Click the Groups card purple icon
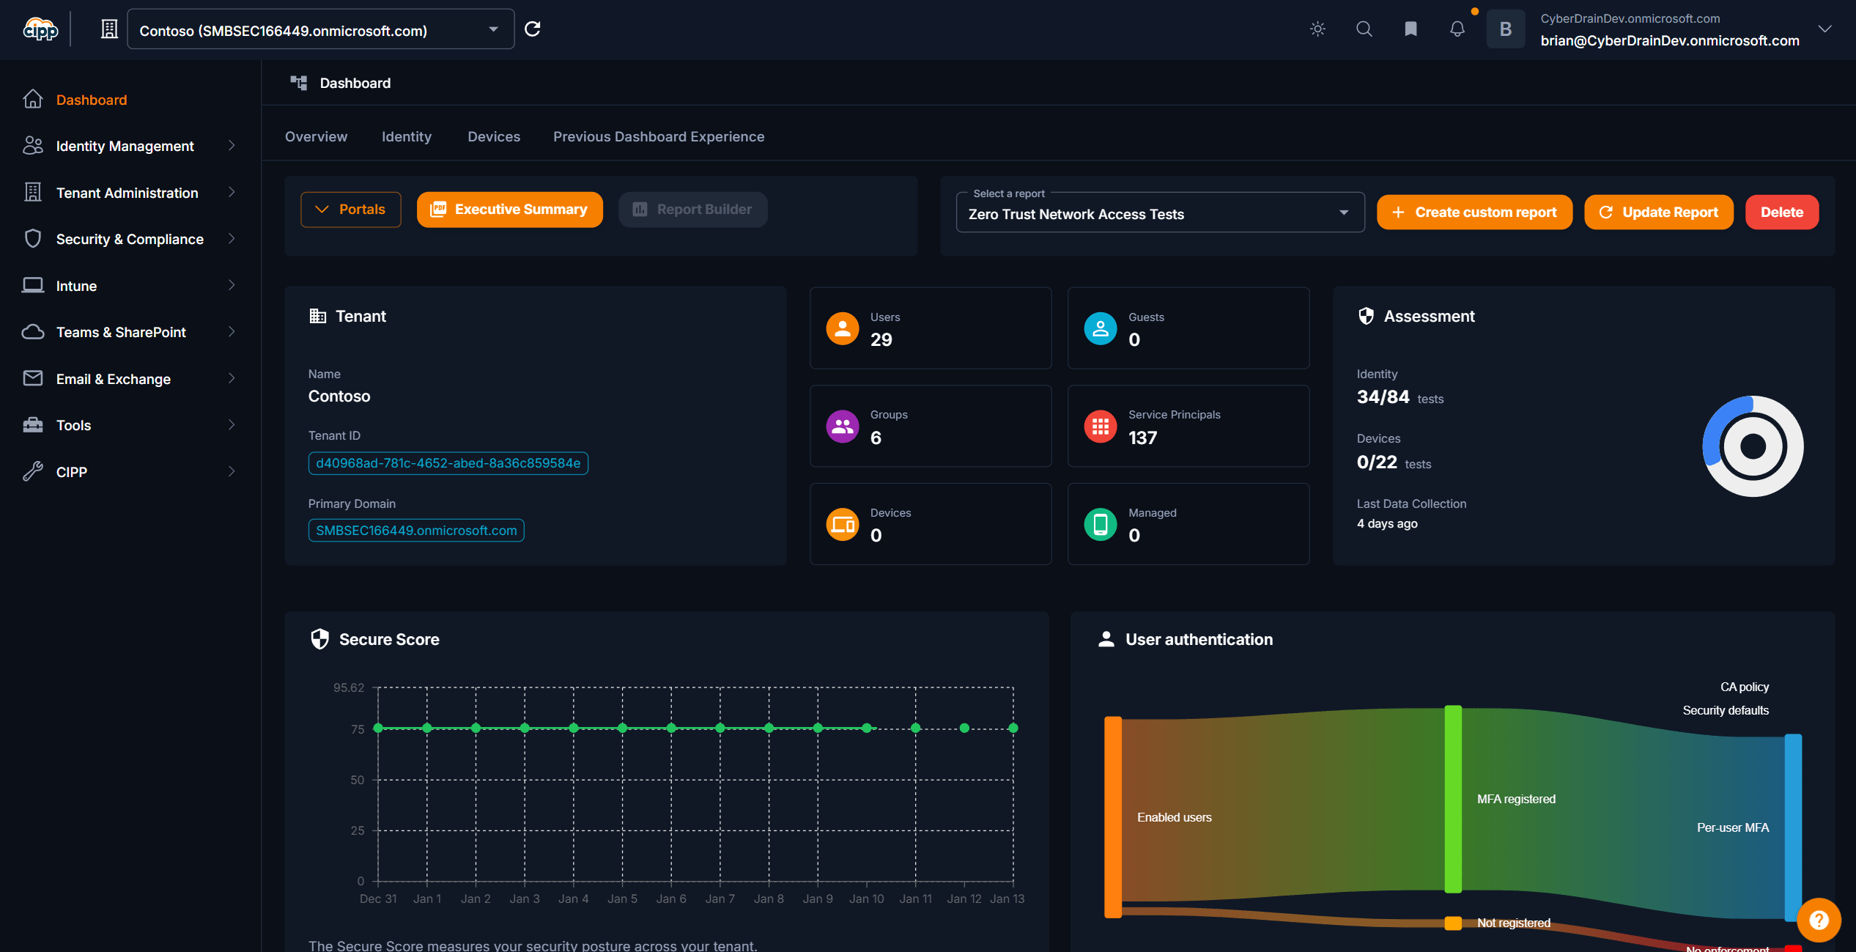Screen dimensions: 1856x952 click(x=843, y=427)
